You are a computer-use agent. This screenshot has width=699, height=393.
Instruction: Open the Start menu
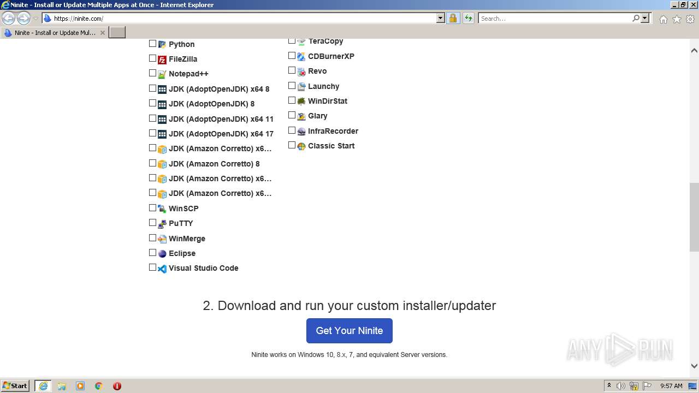coord(15,386)
